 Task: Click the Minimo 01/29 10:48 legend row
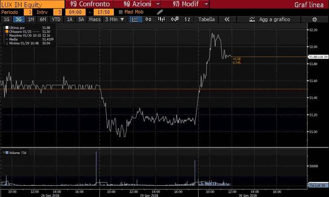coord(29,43)
